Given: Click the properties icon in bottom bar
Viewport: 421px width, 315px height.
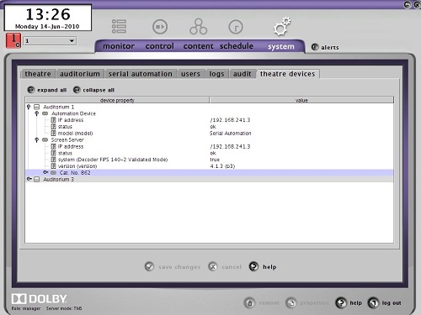Looking at the screenshot, I should coord(291,302).
